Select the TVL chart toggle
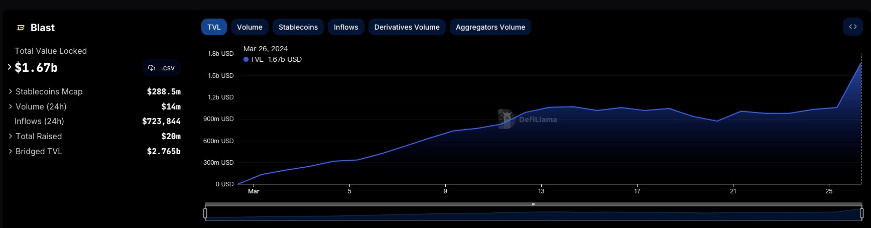 214,27
